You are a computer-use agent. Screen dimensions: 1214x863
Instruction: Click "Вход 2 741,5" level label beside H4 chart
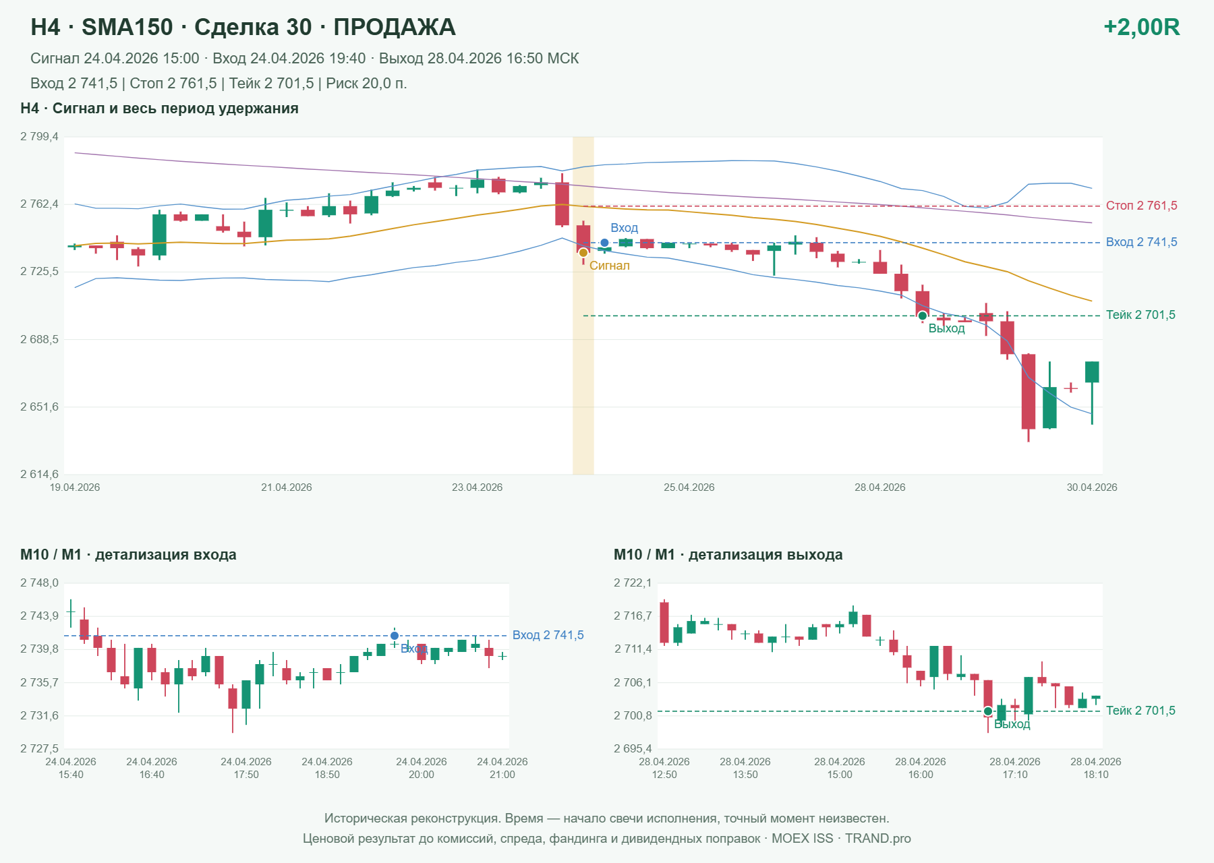pos(1141,242)
